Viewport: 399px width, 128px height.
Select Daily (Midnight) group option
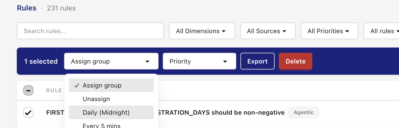coord(111,112)
